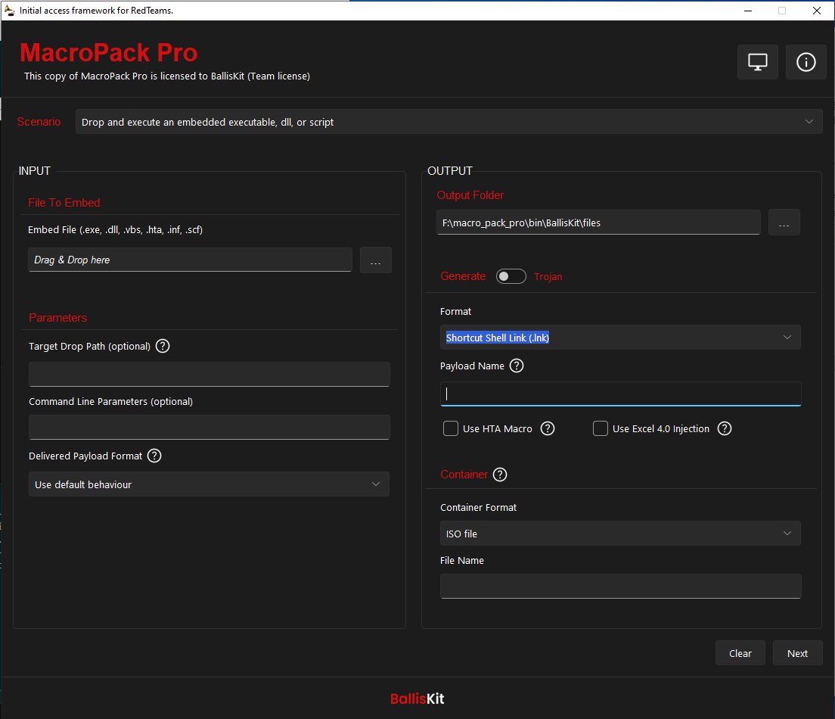This screenshot has width=835, height=719.
Task: Click the Drag & Drop here field
Action: 190,260
